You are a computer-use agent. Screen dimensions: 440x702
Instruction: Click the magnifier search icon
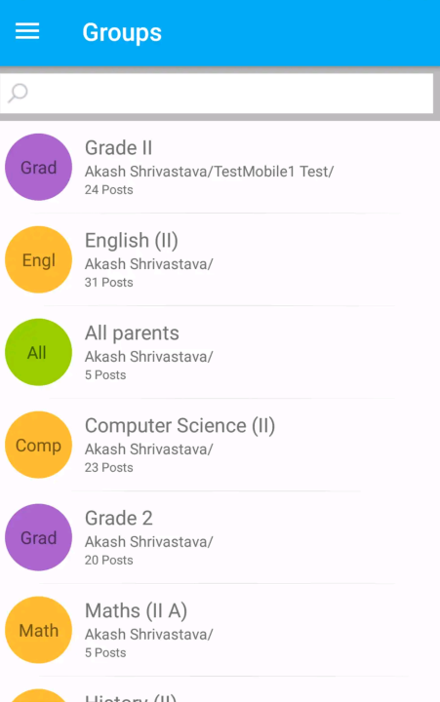tap(18, 94)
